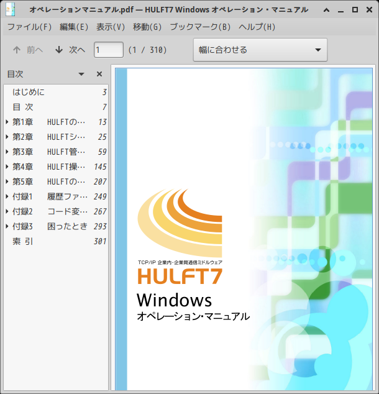Image resolution: width=379 pixels, height=394 pixels.
Task: Go to previous page with 前へ
Action: pyautogui.click(x=28, y=50)
